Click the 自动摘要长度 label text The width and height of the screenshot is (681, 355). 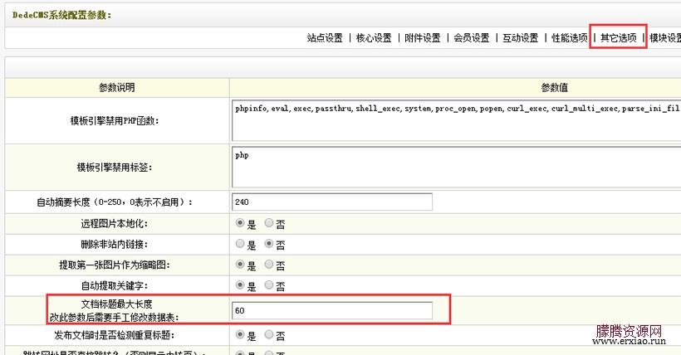115,202
